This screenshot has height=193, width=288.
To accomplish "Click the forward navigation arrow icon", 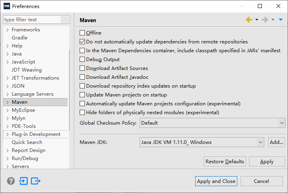I will point(265,20).
